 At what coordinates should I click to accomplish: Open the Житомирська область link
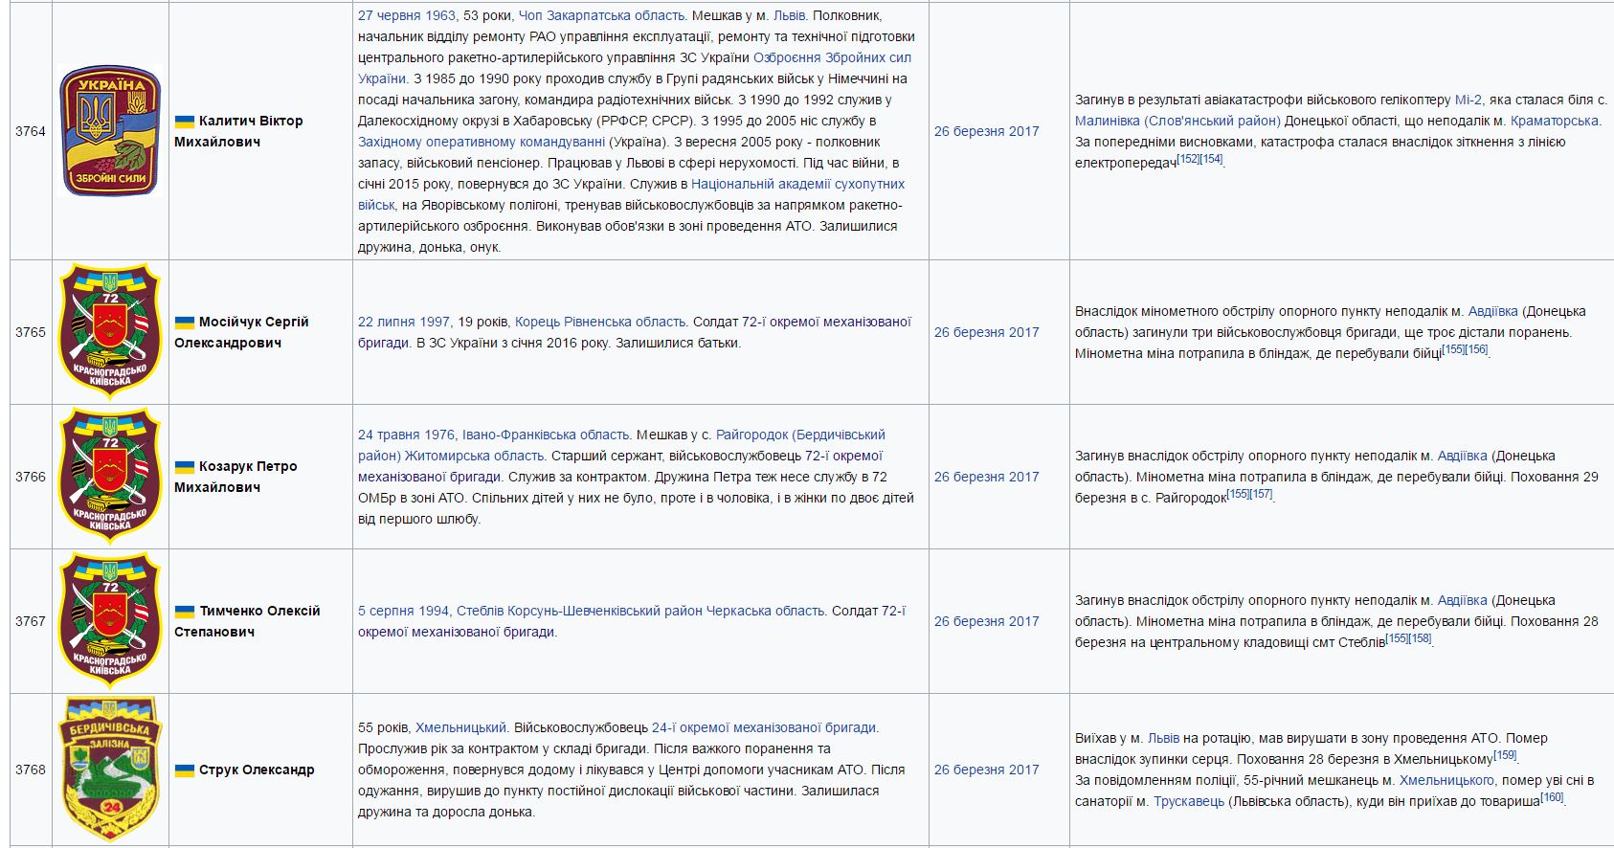click(476, 456)
